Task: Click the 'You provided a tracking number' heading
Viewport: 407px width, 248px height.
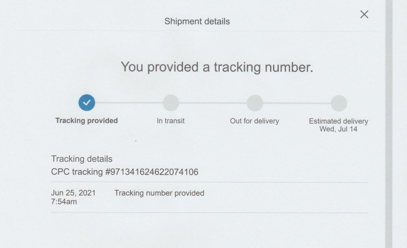Action: click(217, 67)
